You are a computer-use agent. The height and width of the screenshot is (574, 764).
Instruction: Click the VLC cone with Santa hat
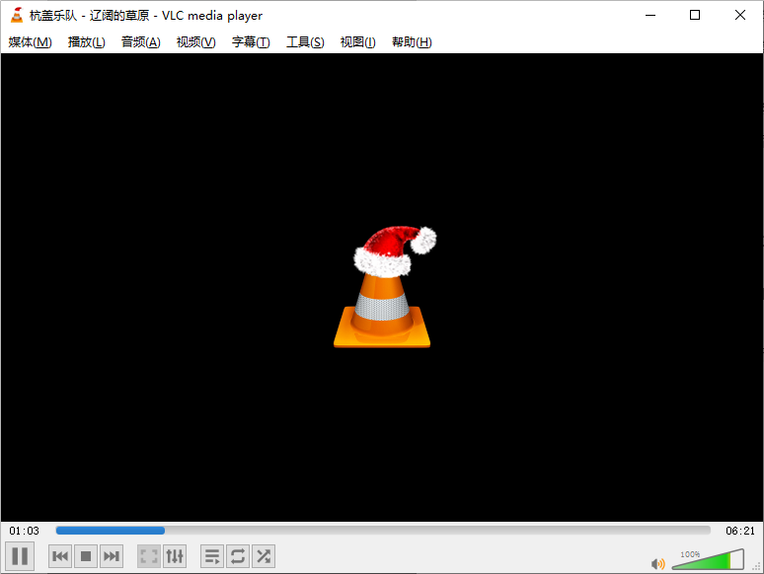385,287
